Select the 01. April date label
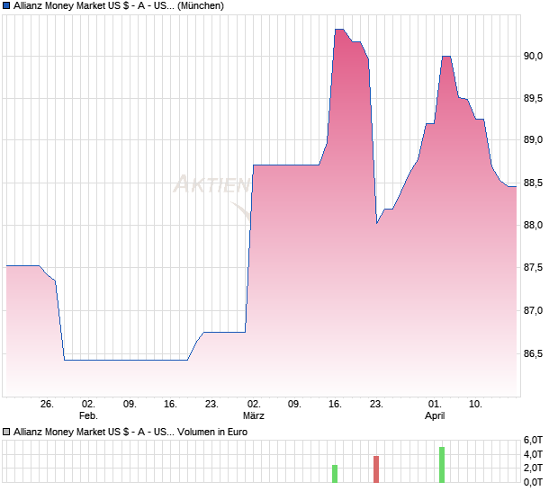 coord(435,410)
